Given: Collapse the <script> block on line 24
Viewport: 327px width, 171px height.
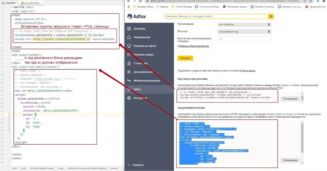Looking at the screenshot, I should [x=10, y=95].
